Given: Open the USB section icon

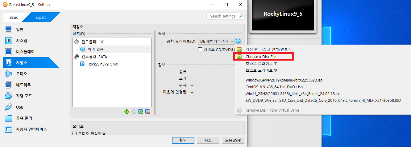Looking at the screenshot, I should click(x=9, y=107).
